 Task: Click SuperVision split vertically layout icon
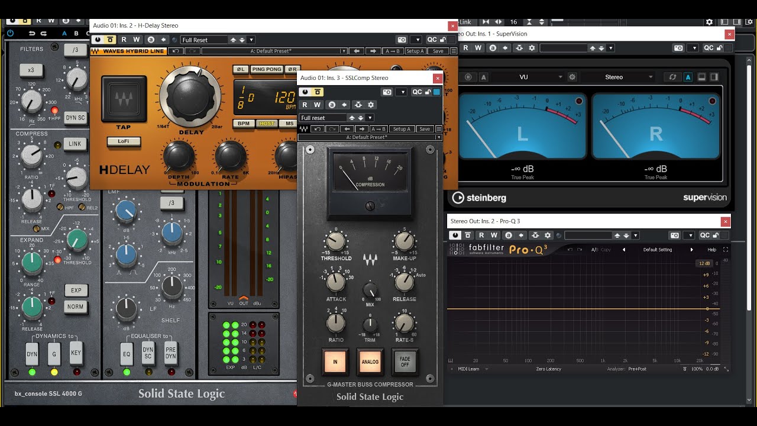714,77
